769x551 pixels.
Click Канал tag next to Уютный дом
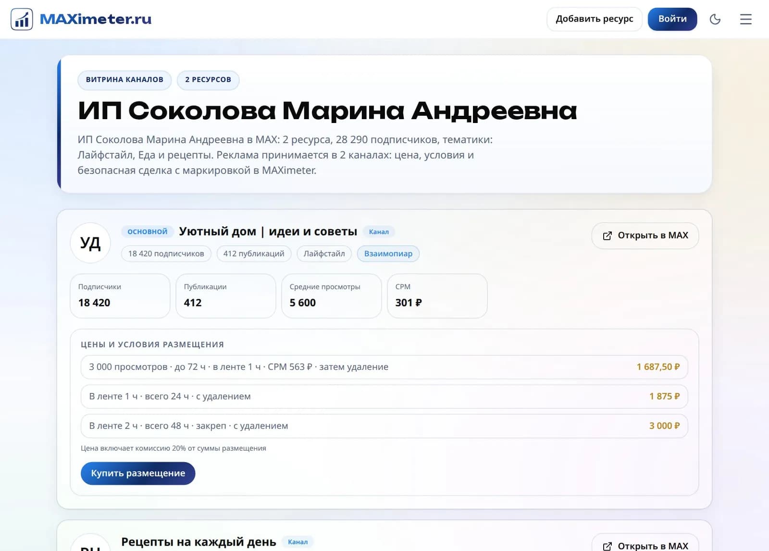point(379,232)
